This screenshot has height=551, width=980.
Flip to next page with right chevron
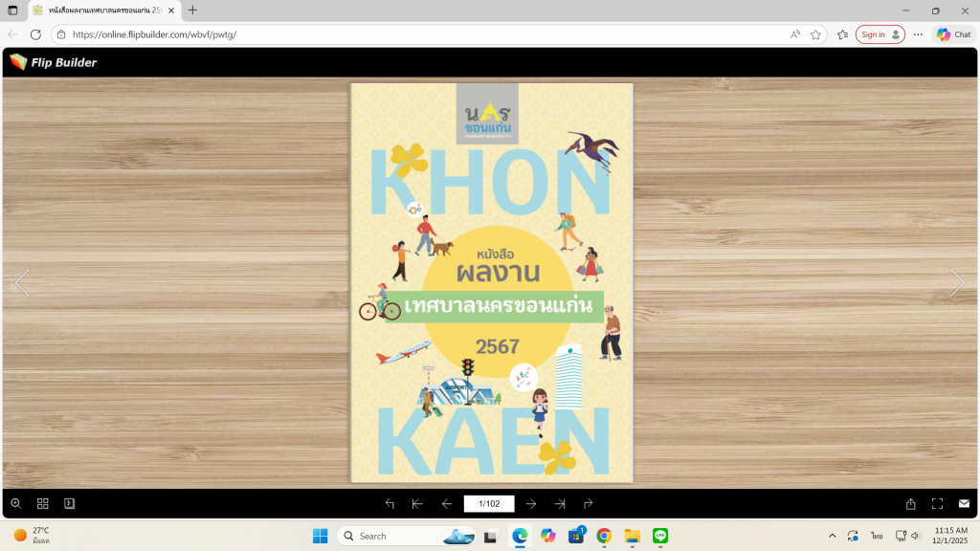[x=957, y=283]
